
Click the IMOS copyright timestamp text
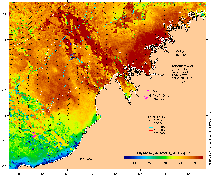point(210,138)
